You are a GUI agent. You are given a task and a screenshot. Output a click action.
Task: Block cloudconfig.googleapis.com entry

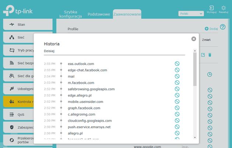coord(177,120)
